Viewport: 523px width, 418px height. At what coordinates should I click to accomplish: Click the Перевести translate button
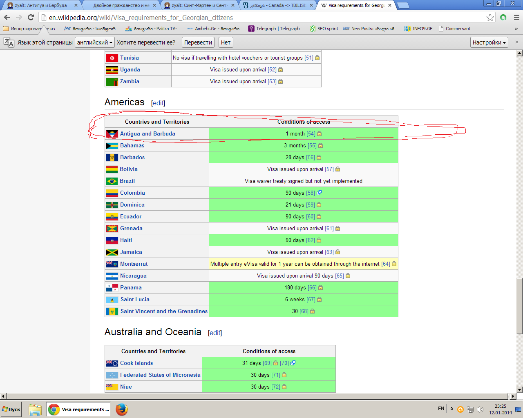(198, 42)
